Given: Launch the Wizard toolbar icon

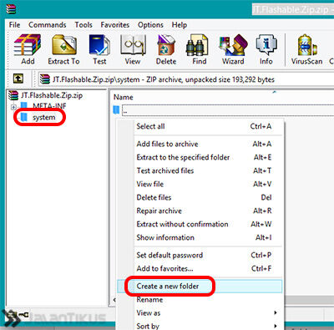Looking at the screenshot, I should click(x=233, y=49).
